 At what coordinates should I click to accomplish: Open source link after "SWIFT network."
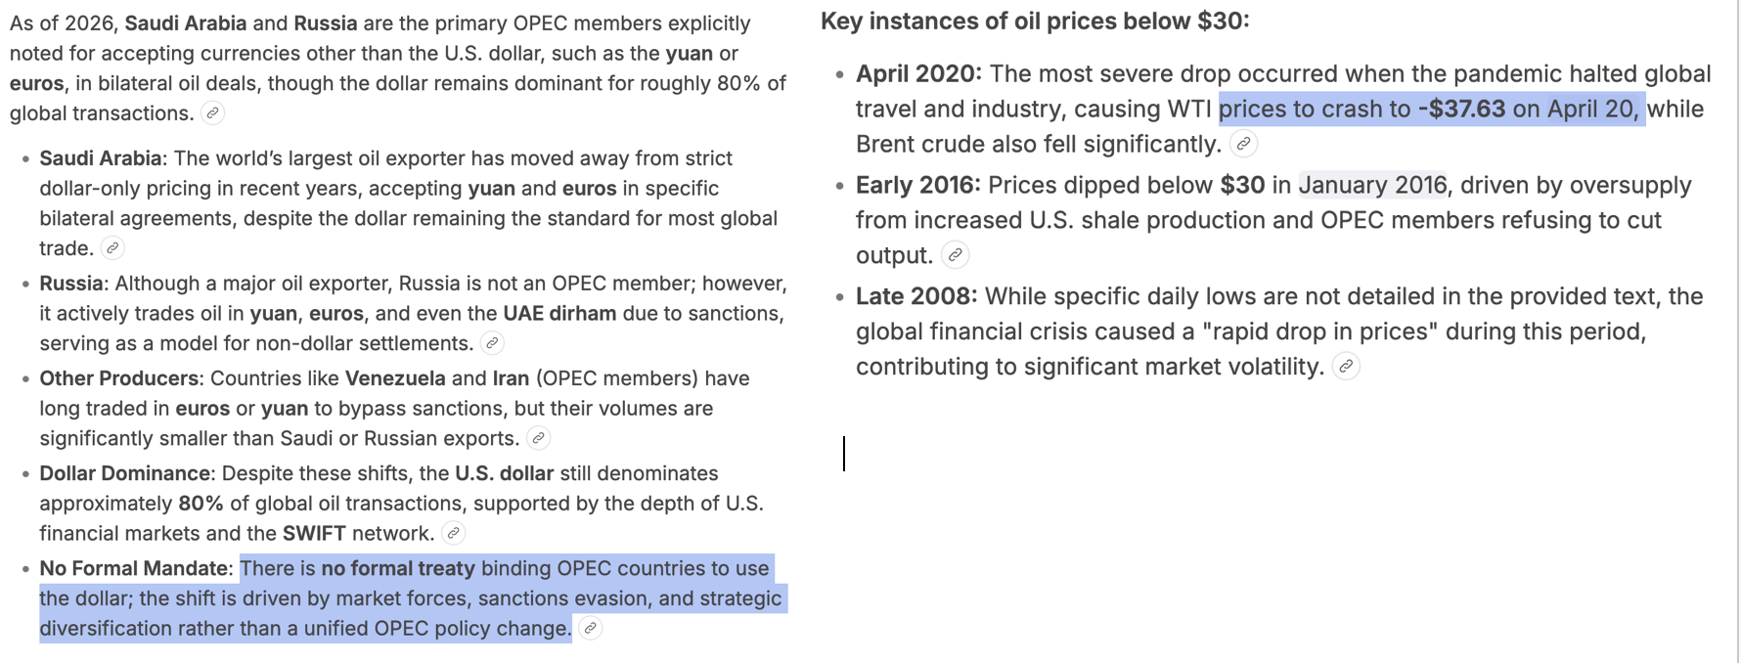coord(453,533)
